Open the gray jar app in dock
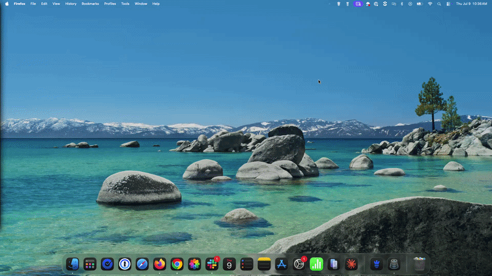 (x=394, y=264)
